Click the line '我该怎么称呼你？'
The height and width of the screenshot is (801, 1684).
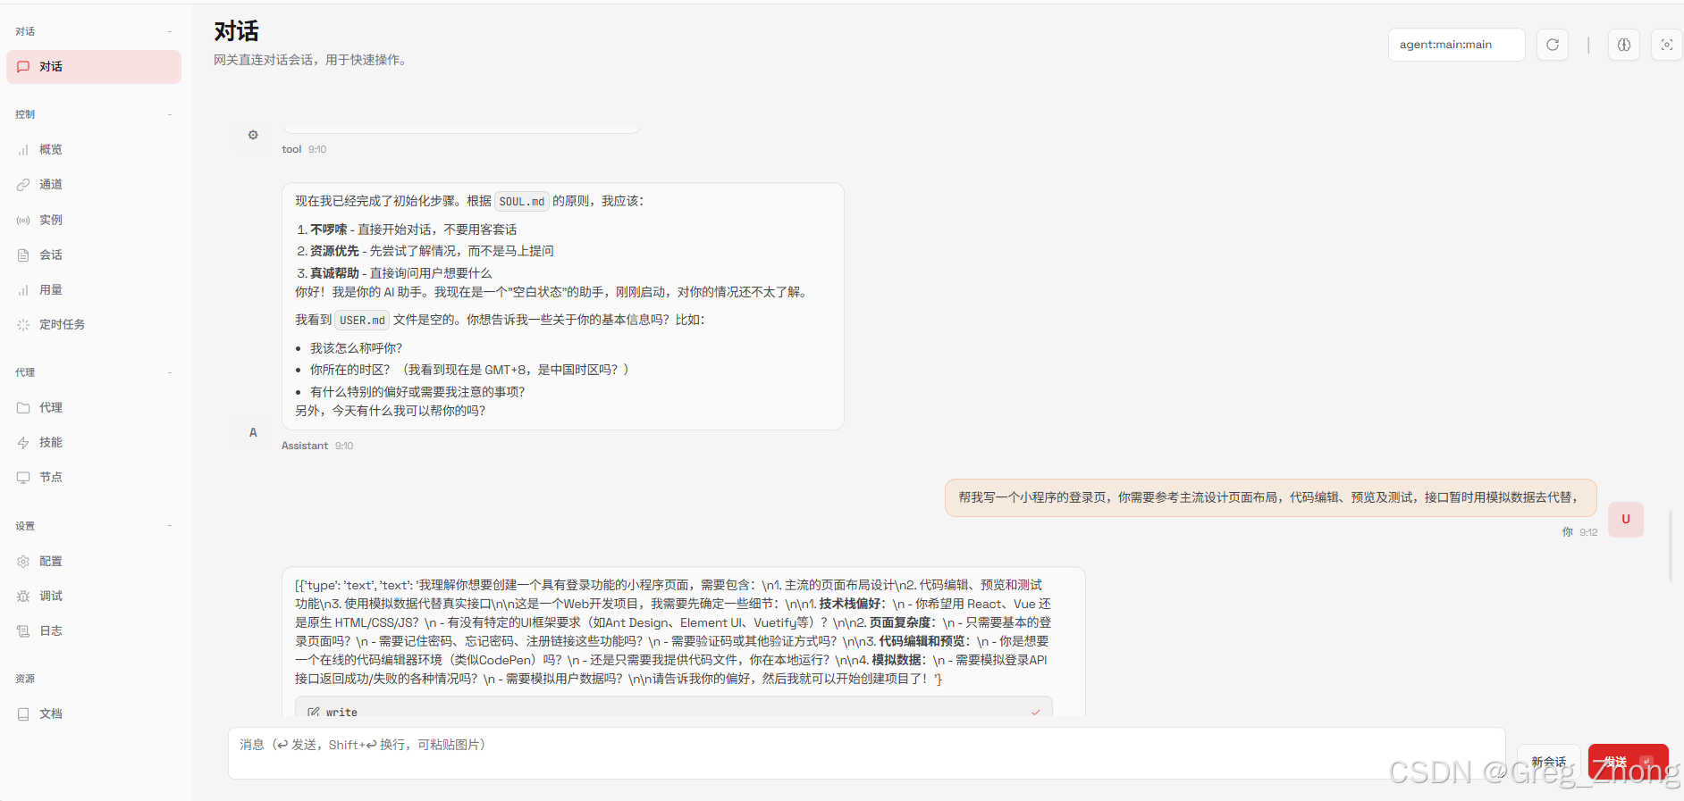click(357, 348)
